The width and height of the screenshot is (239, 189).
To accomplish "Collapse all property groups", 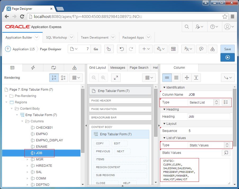I will 187,78.
